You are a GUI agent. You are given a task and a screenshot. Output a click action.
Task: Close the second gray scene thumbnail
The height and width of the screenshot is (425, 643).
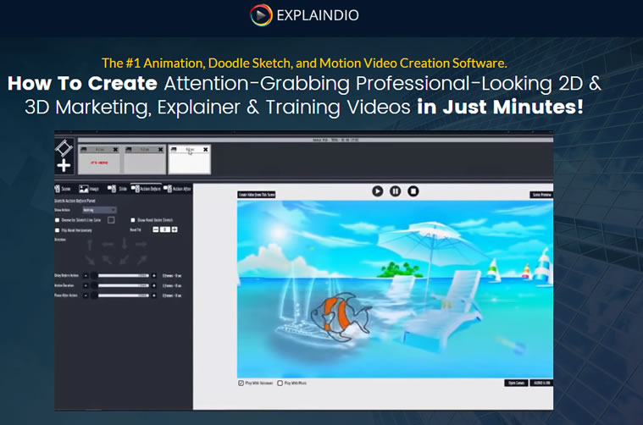point(161,150)
